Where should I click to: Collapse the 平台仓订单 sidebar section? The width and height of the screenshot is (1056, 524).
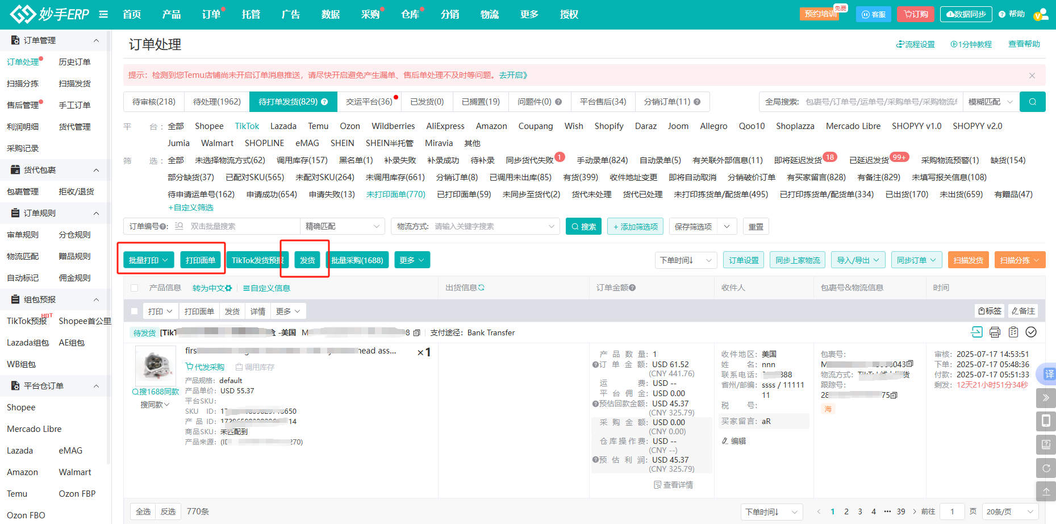tap(96, 386)
